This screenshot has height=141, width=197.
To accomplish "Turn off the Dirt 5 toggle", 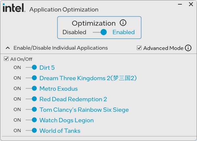I will (31, 67).
